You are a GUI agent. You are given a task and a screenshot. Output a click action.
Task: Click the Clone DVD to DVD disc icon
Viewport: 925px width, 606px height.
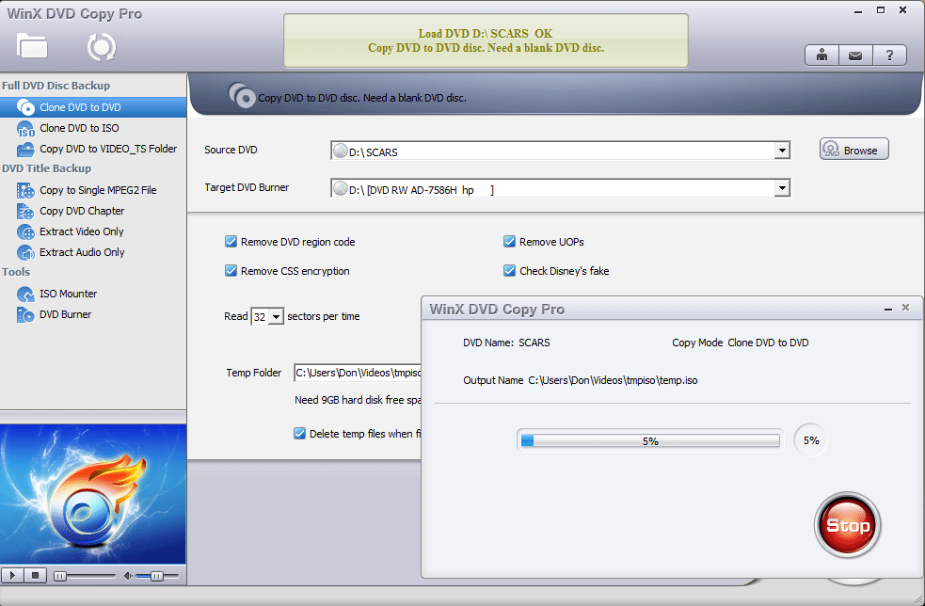coord(25,107)
